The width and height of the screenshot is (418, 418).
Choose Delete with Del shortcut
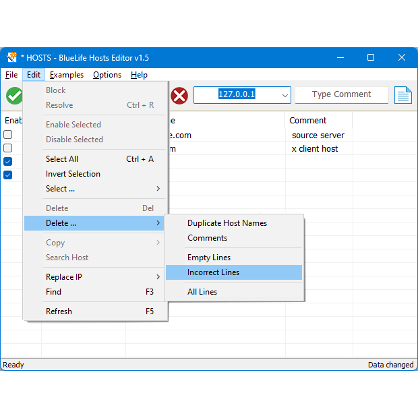point(95,208)
